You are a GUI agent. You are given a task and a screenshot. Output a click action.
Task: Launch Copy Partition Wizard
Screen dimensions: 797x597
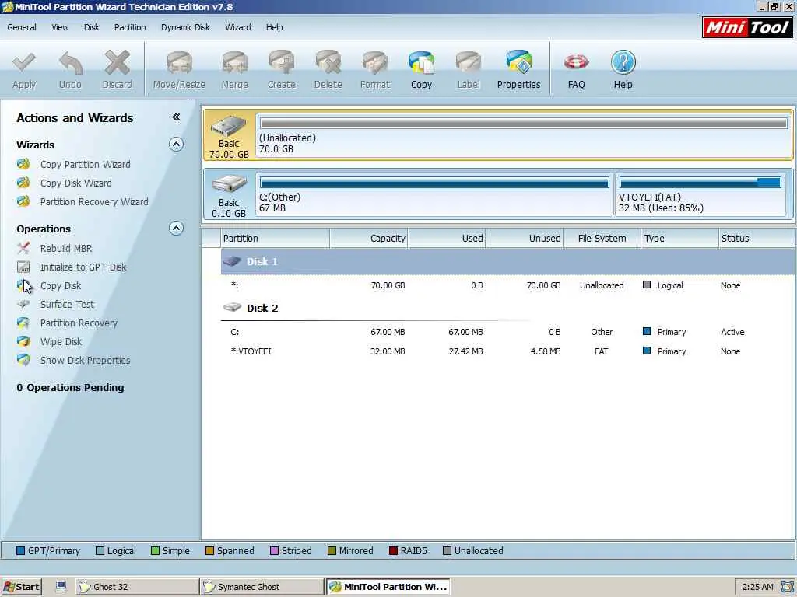(86, 165)
